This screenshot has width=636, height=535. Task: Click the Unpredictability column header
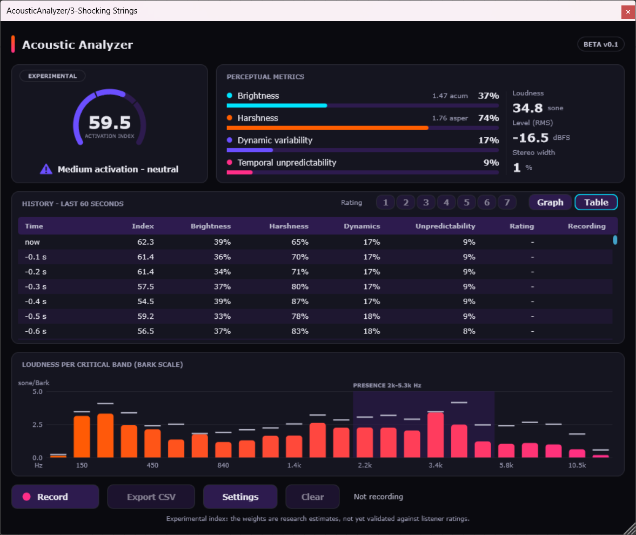point(445,226)
